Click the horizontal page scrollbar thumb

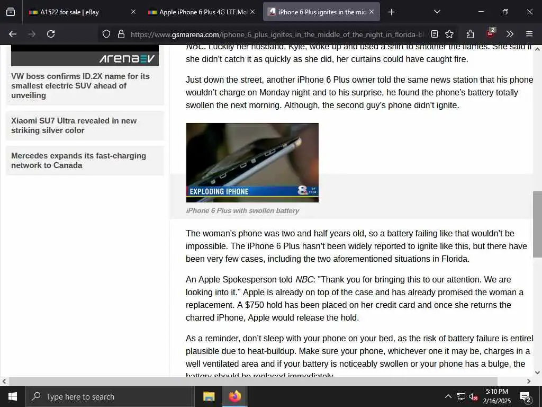(253, 381)
